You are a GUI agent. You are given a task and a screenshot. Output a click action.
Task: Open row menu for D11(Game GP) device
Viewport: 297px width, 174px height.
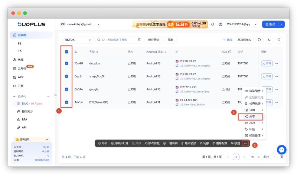(277, 102)
